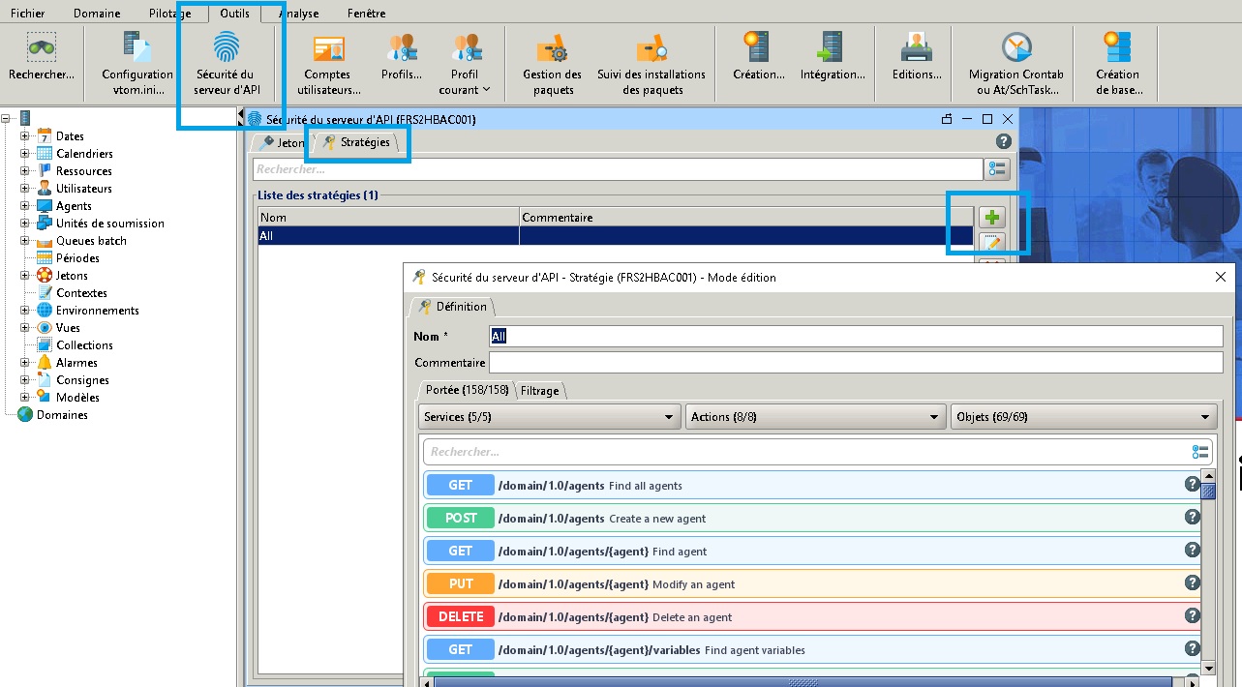
Task: Switch to the Stratégies tab
Action: pos(356,142)
